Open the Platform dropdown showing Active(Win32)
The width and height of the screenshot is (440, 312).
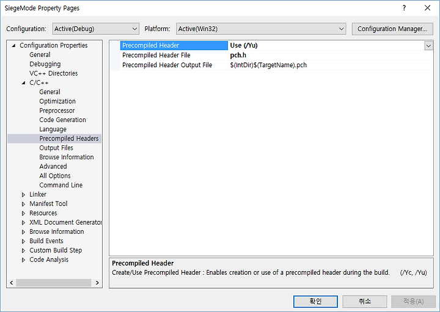coord(261,29)
